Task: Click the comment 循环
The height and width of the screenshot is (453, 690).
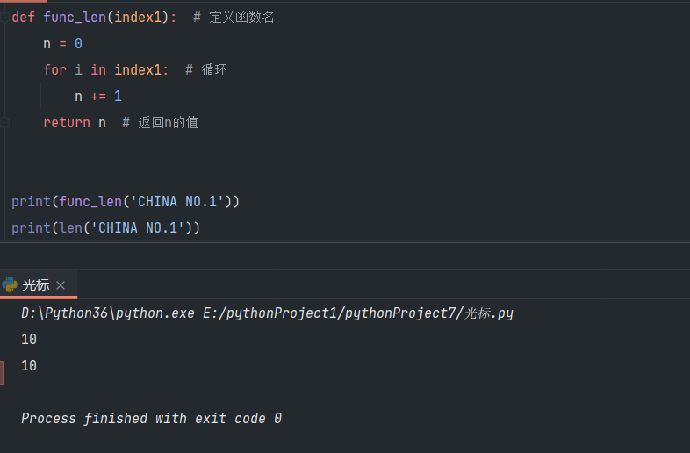Action: tap(214, 70)
